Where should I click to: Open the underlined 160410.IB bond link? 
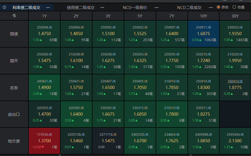pyautogui.click(x=235, y=81)
